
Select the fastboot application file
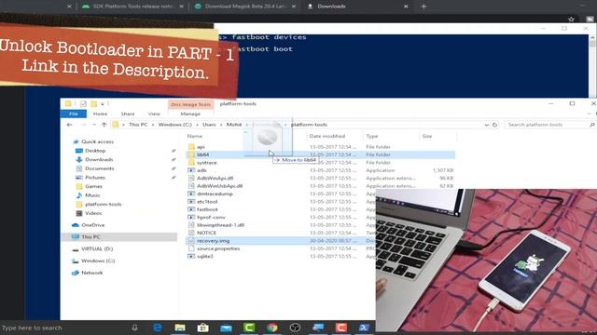pos(207,209)
